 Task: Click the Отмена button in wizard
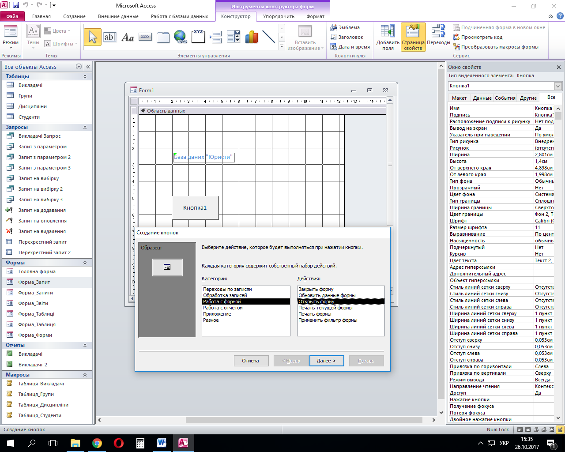250,361
